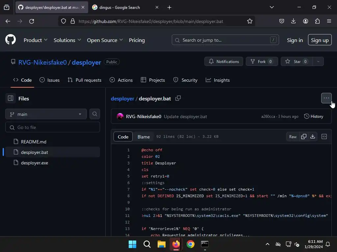Screen dimensions: 337x252
Task: Open Firefox extensions puzzle icon
Action: 317,21
